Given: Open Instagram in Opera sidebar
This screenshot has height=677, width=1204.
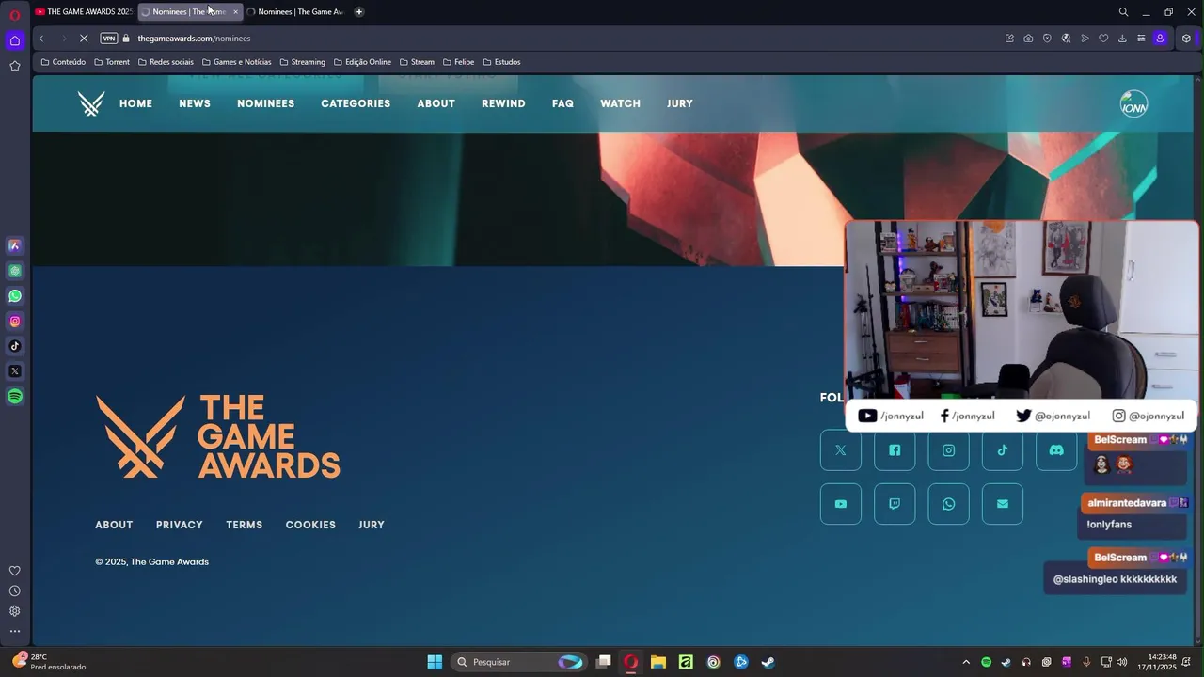Looking at the screenshot, I should pos(15,322).
